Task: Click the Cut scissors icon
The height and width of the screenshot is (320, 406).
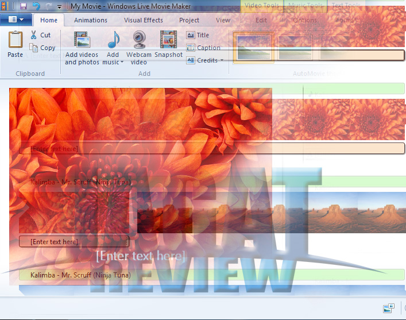Action: pos(33,35)
